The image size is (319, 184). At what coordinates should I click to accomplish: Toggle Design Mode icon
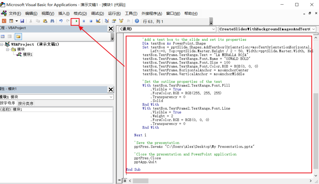point(98,21)
